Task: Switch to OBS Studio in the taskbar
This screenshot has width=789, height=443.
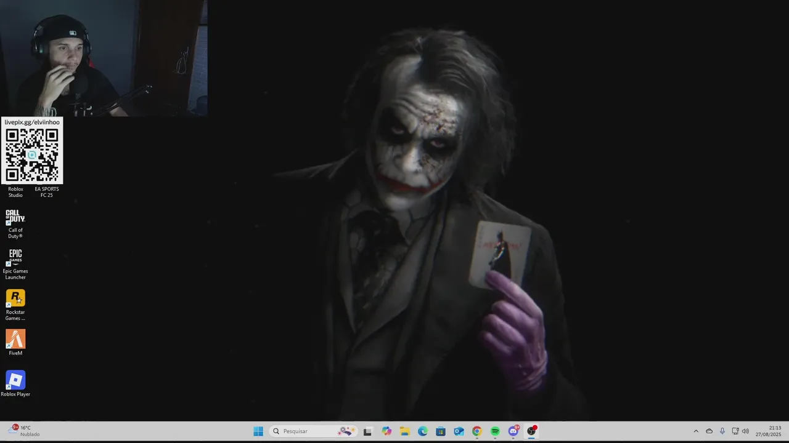Action: 531,431
